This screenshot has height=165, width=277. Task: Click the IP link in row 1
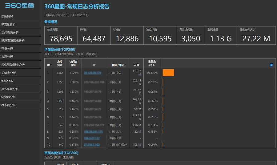[92, 73]
